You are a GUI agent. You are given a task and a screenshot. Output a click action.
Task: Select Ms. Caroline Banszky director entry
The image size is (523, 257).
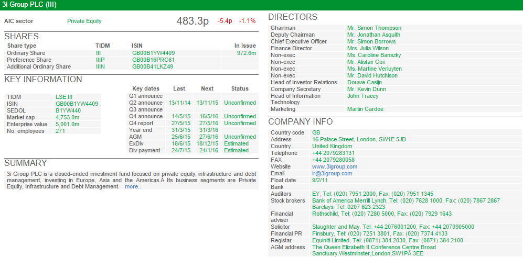tap(374, 55)
